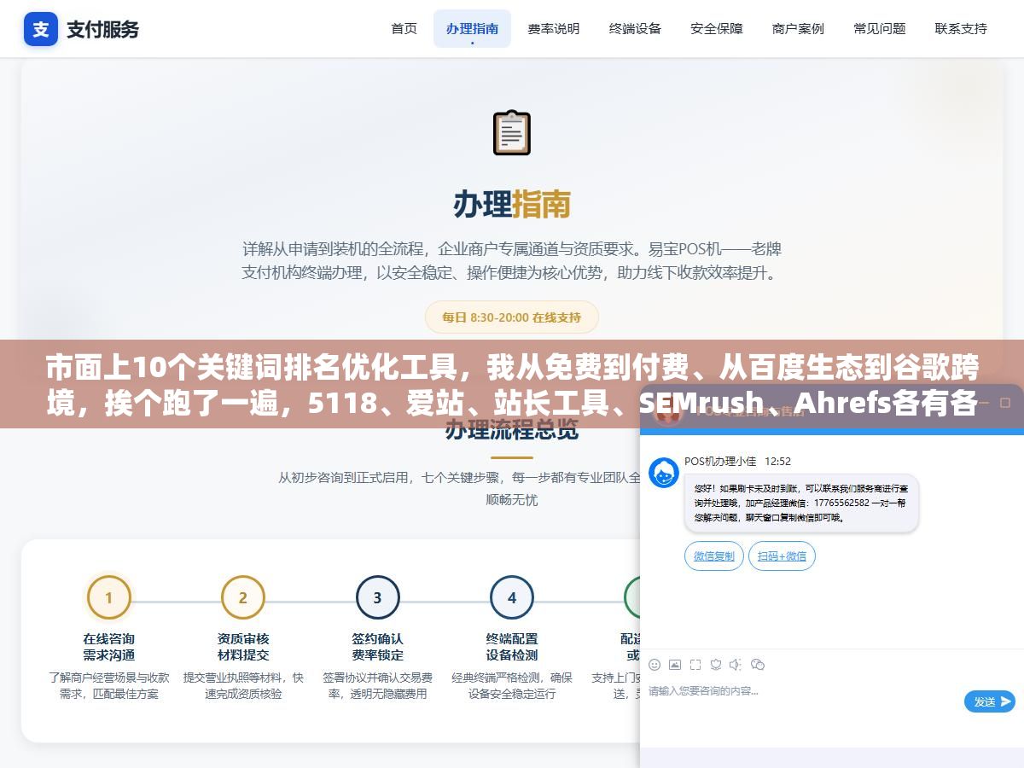Go to 终端设备 in navigation
Screen dimensions: 1024x768
click(635, 28)
